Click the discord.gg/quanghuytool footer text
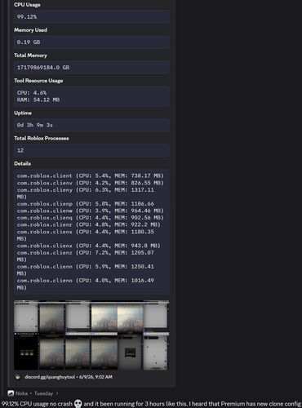The image size is (302, 408). point(50,377)
